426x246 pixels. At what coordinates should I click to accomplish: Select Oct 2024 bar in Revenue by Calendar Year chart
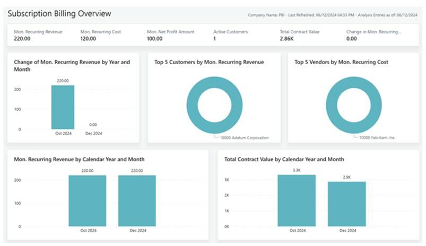point(87,200)
